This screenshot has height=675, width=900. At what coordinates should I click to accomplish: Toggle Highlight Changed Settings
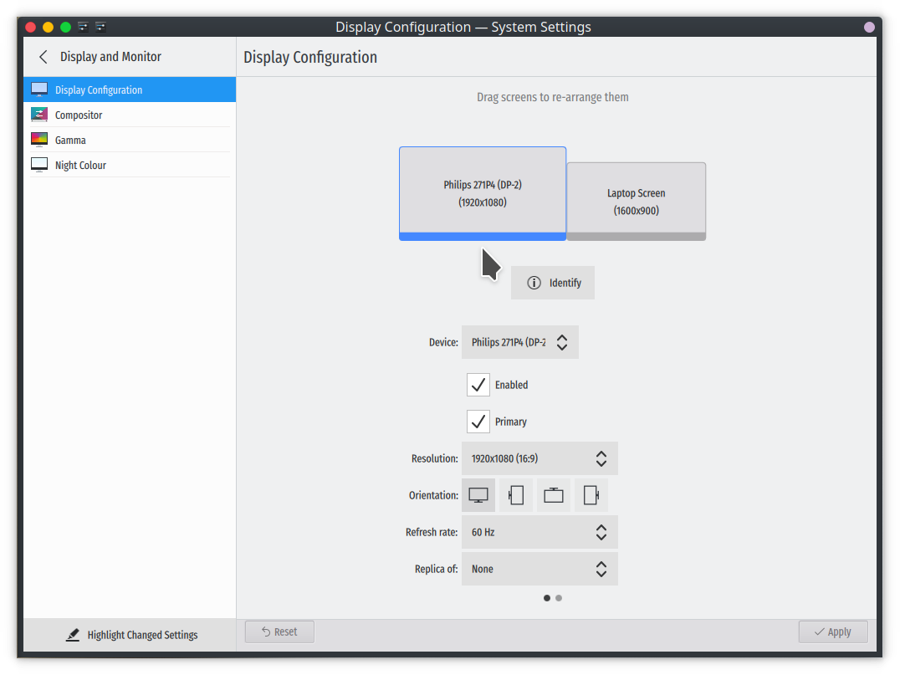pyautogui.click(x=132, y=635)
